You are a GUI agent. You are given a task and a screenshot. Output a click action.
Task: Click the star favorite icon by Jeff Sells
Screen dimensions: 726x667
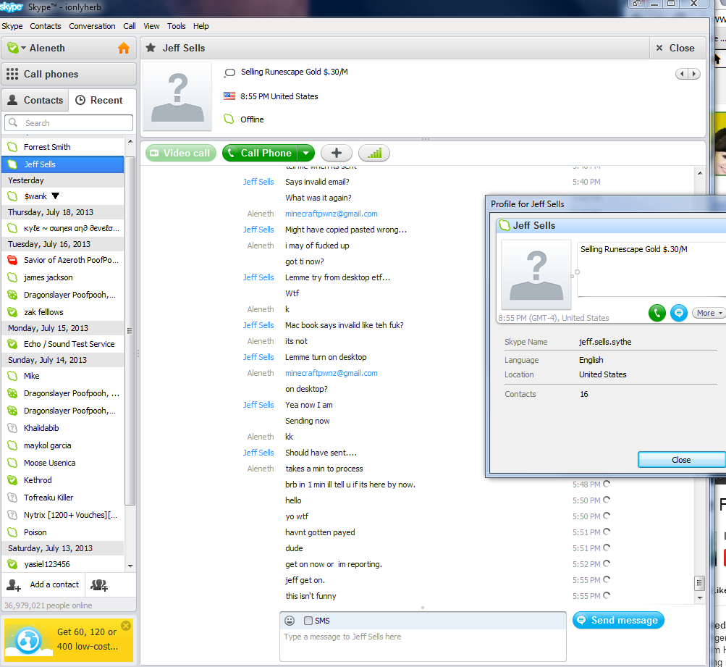tap(151, 48)
